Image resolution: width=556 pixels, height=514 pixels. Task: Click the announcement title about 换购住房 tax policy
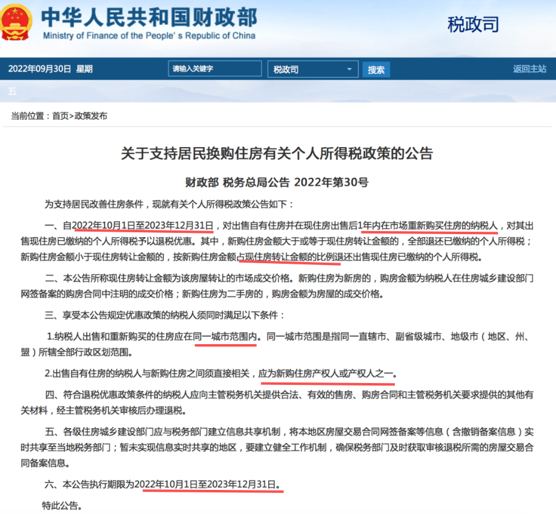pos(278,154)
